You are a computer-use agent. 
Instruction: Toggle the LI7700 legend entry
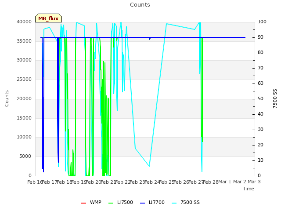(x=152, y=202)
